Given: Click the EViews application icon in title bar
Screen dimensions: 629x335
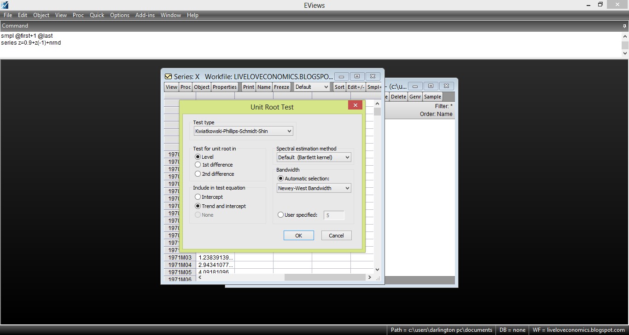Looking at the screenshot, I should point(5,5).
